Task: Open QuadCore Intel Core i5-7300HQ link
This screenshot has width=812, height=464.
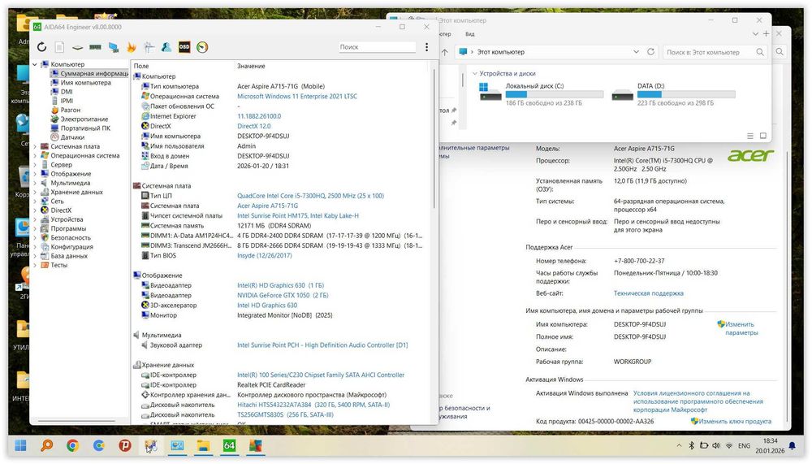Action: tap(311, 196)
